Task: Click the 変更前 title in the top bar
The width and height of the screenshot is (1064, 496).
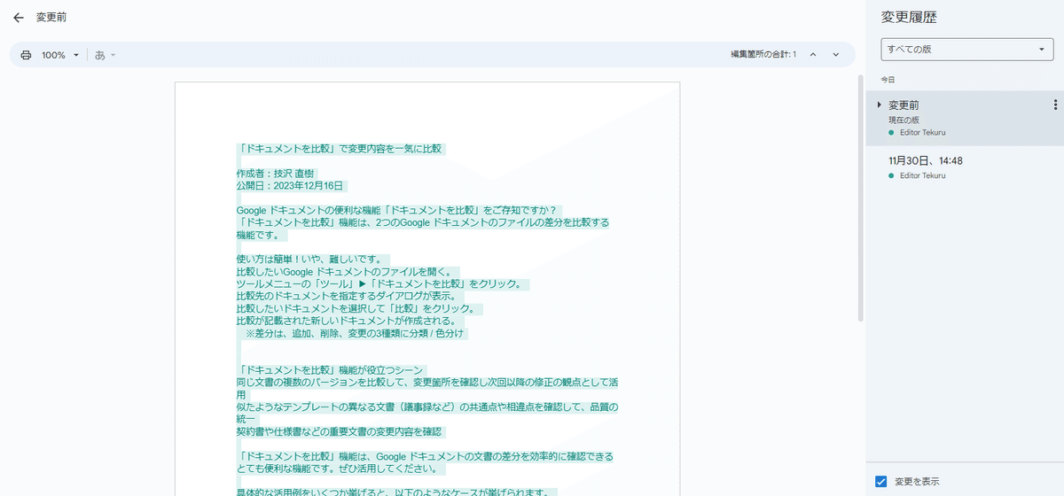Action: 51,18
